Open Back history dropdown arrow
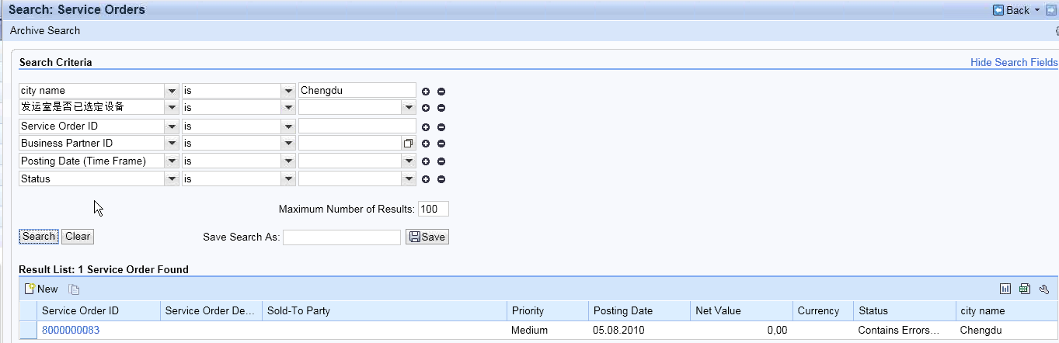 [x=1037, y=11]
